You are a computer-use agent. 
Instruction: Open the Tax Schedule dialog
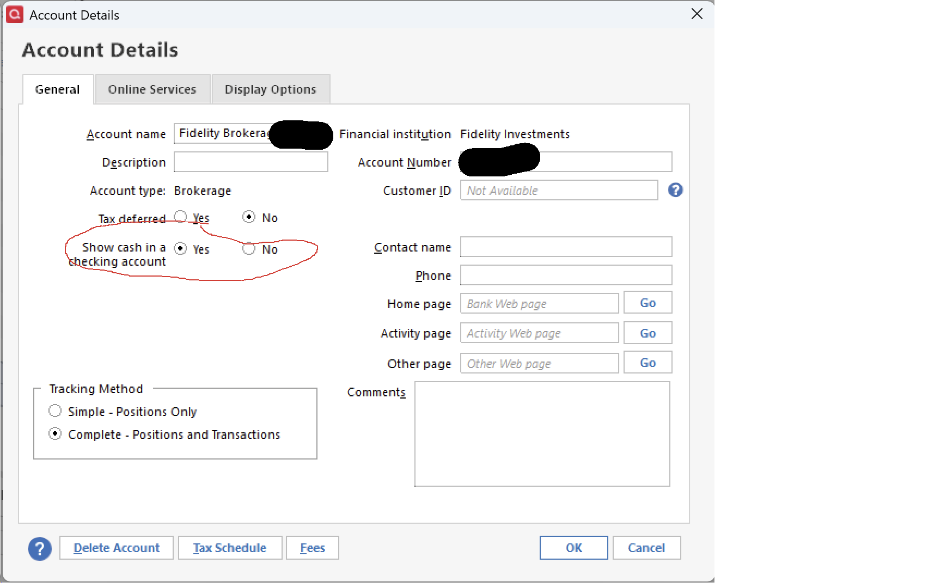(x=230, y=548)
